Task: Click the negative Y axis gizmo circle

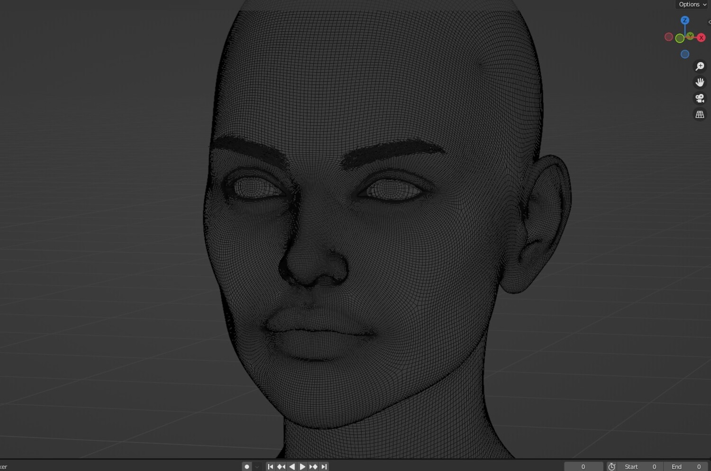Action: click(x=680, y=38)
